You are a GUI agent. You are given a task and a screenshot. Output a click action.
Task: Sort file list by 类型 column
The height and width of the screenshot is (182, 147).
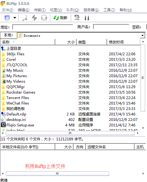(x=91, y=42)
